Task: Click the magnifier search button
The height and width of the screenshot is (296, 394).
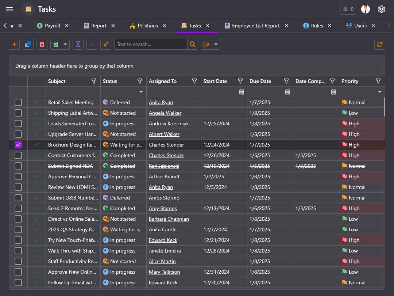Action: coord(193,44)
